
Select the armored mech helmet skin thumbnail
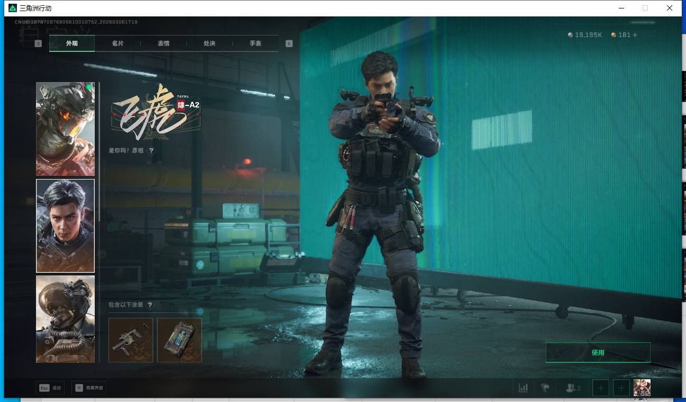[x=65, y=129]
